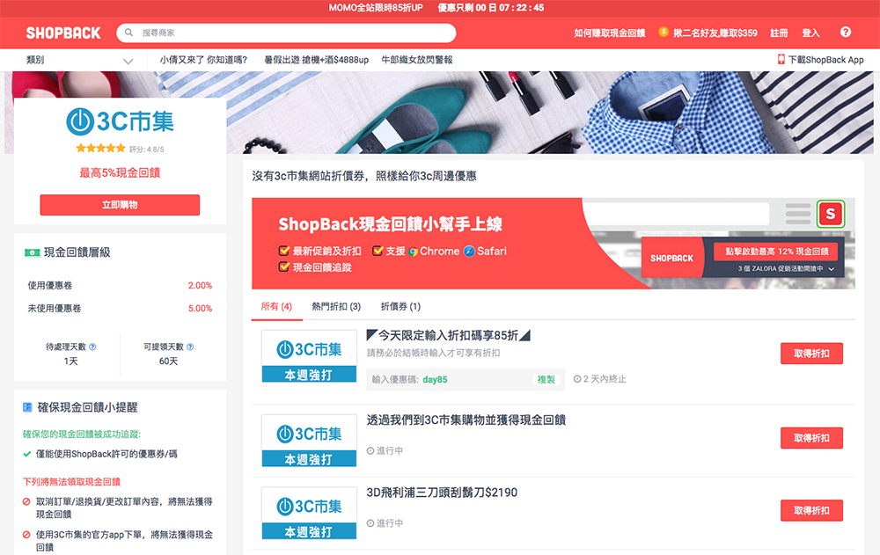880x555 pixels.
Task: Click 取得折扣 for the 3D飛利浦 razor deal
Action: click(810, 510)
